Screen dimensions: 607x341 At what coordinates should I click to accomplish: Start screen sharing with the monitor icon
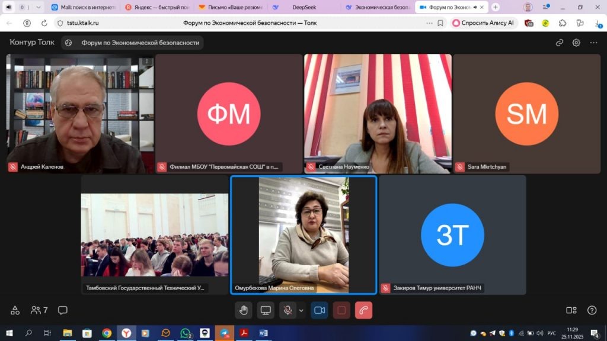(x=266, y=310)
